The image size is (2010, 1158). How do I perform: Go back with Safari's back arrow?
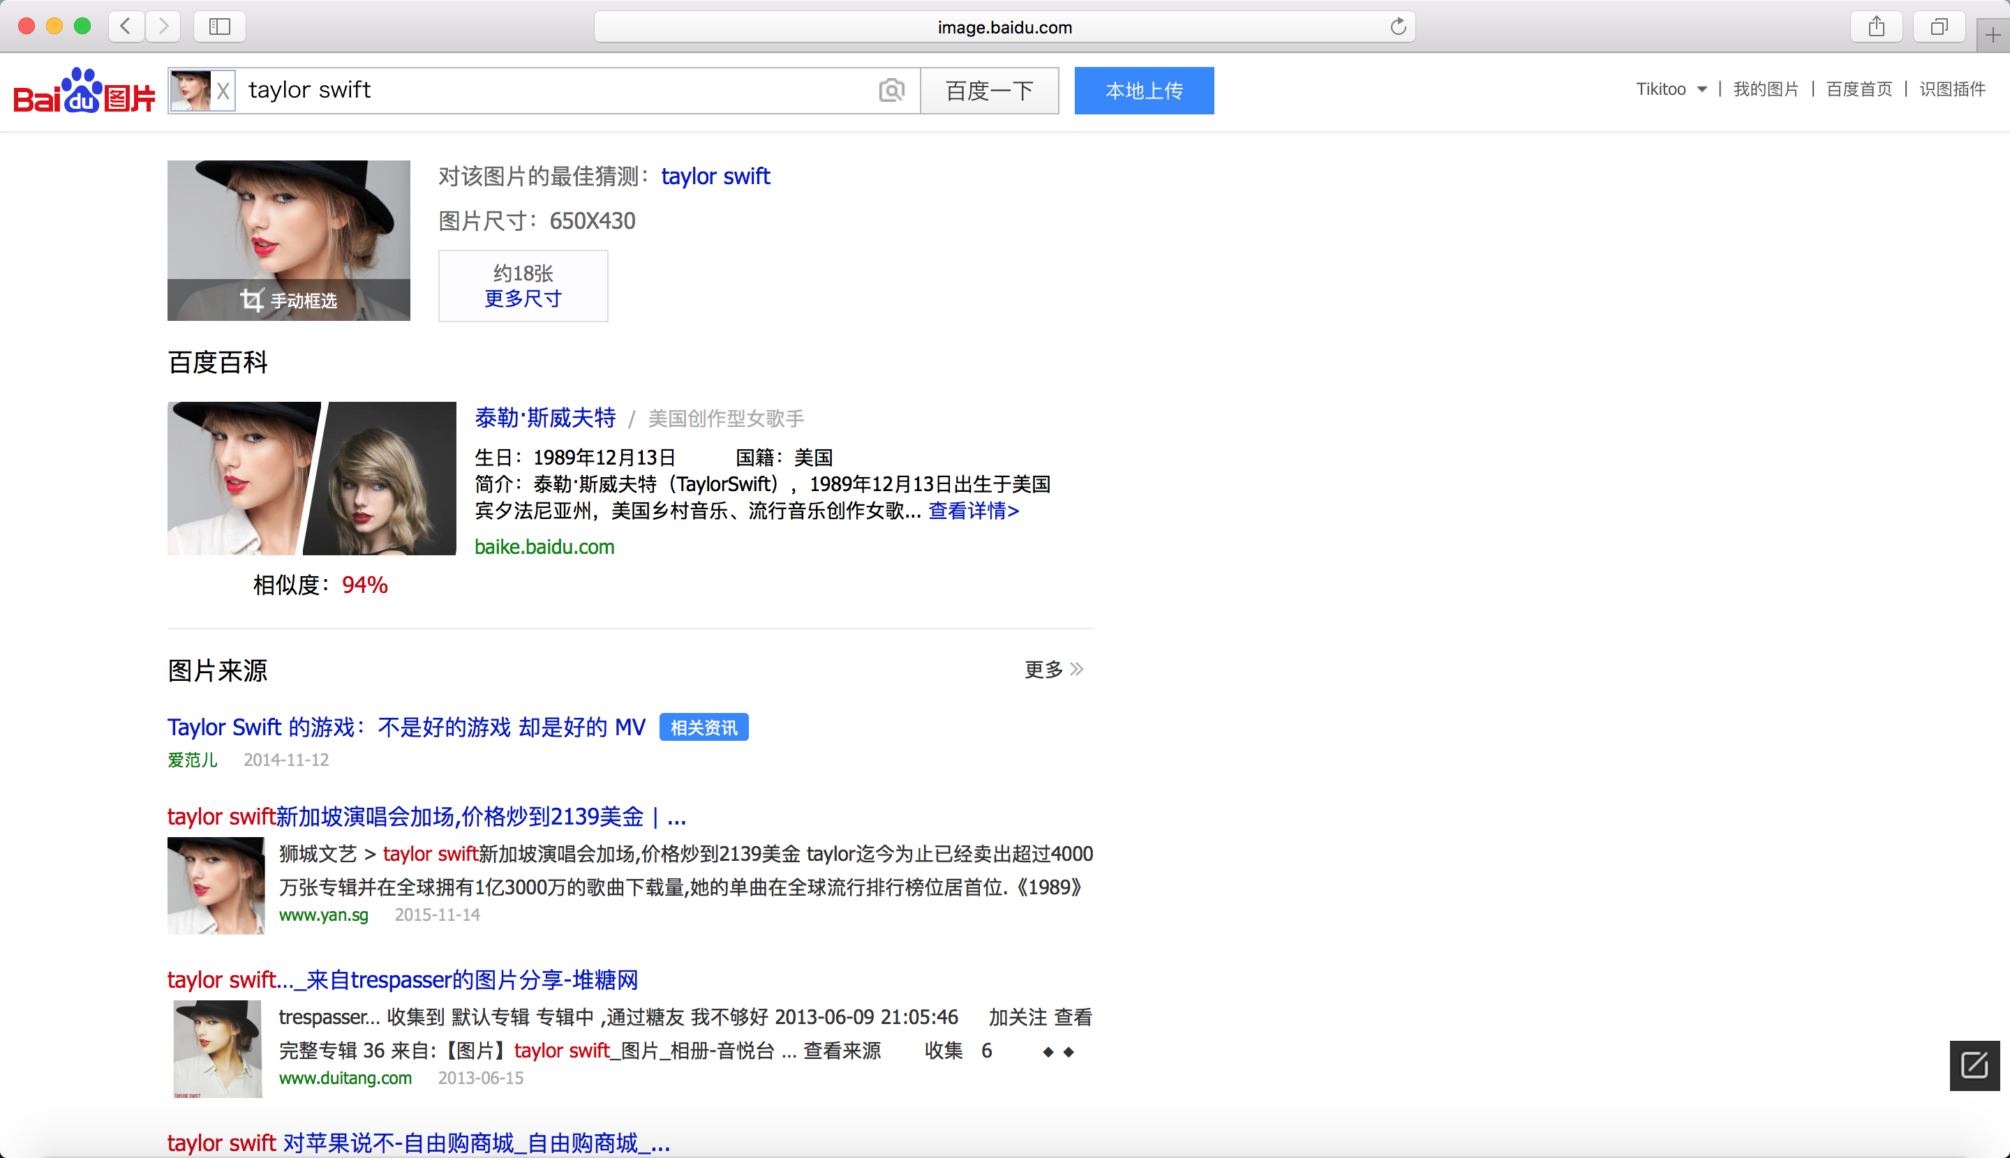click(126, 27)
